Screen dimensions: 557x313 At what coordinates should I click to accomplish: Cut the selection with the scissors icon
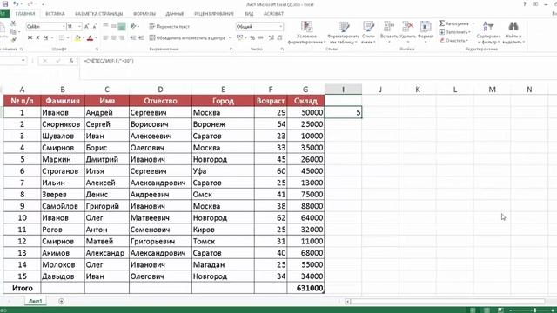click(x=13, y=23)
